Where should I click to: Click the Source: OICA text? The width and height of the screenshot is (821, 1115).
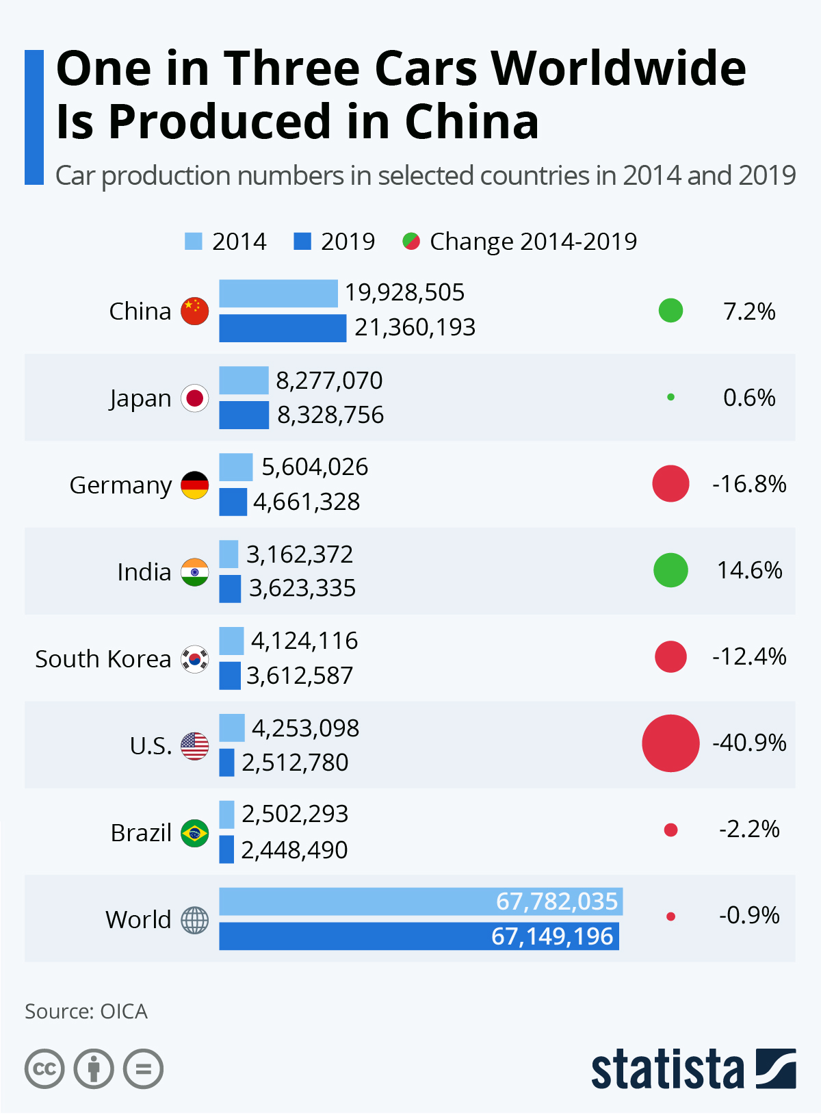(86, 1011)
